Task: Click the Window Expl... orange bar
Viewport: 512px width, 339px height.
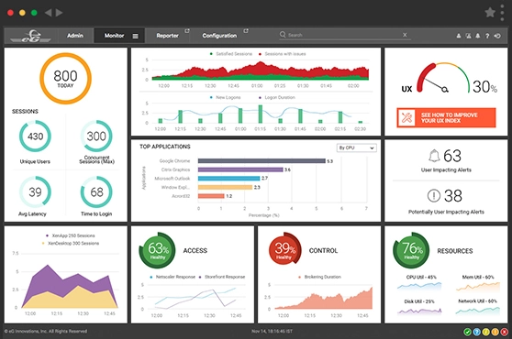Action: 226,187
